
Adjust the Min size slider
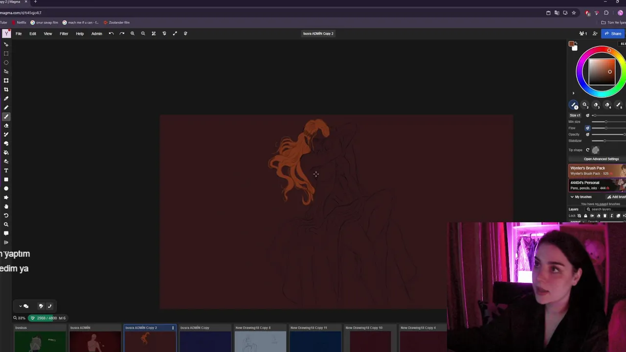[x=609, y=122]
